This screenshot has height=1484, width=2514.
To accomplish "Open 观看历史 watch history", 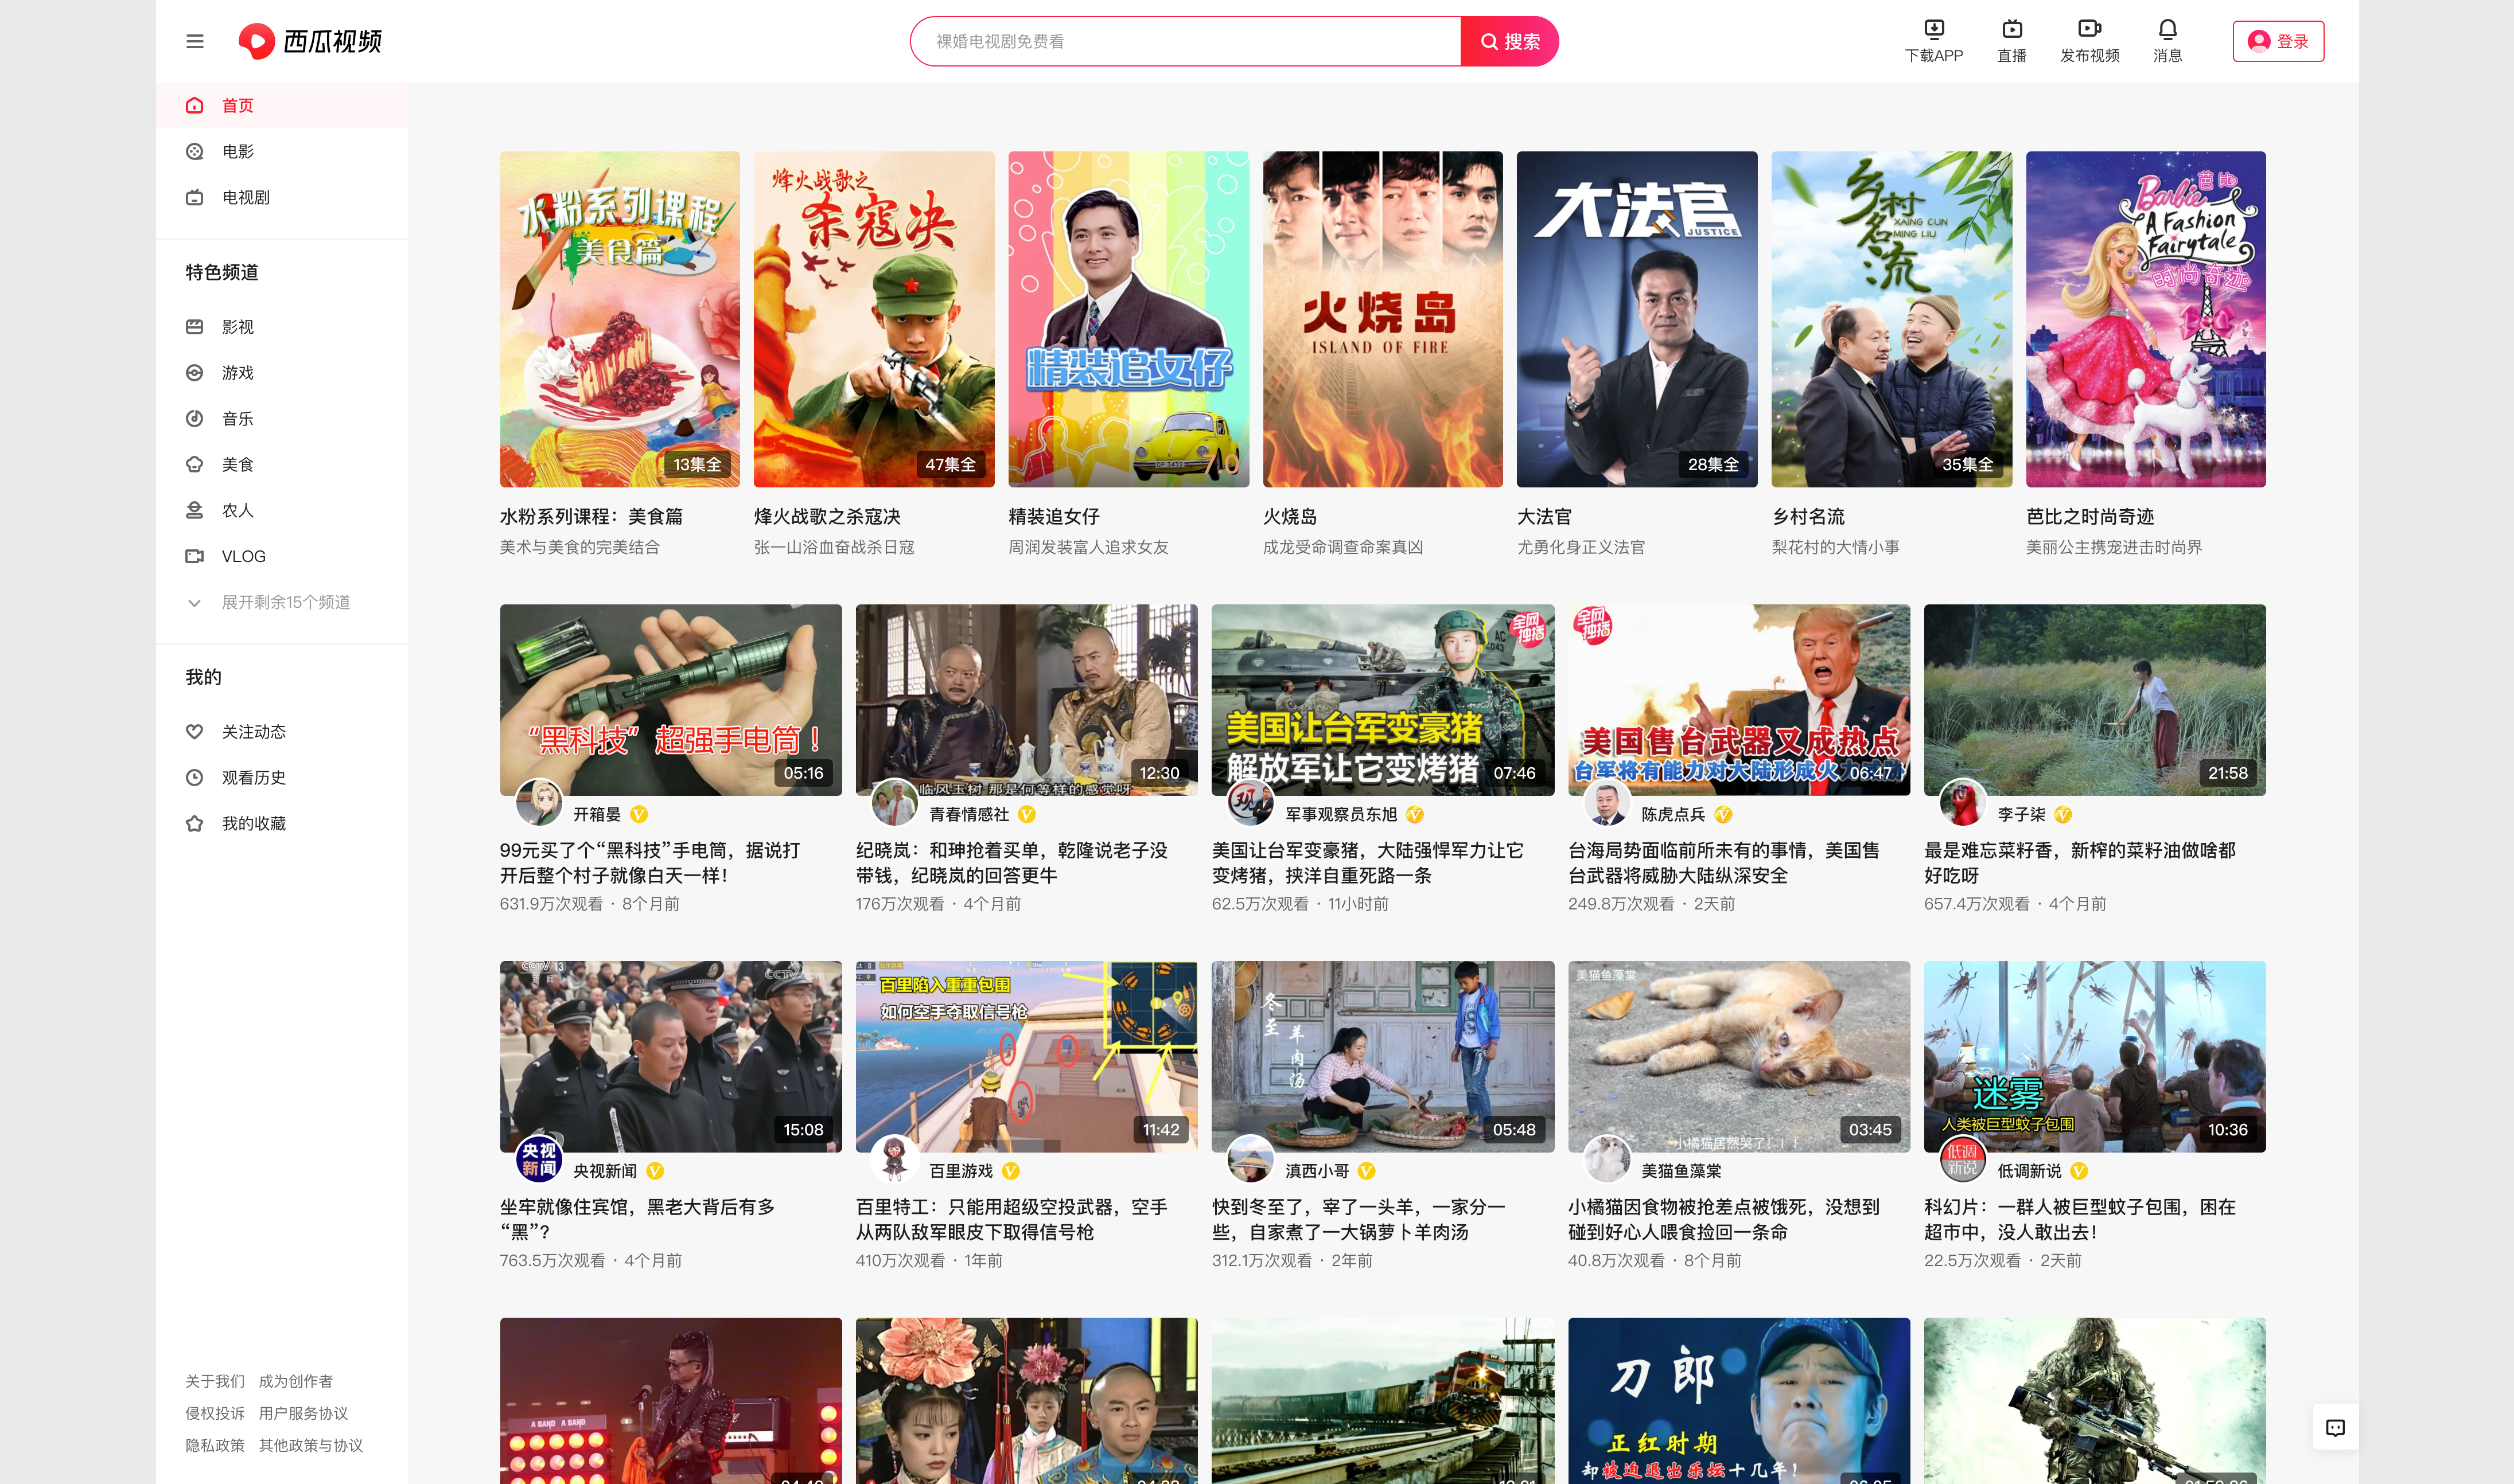I will pos(253,777).
